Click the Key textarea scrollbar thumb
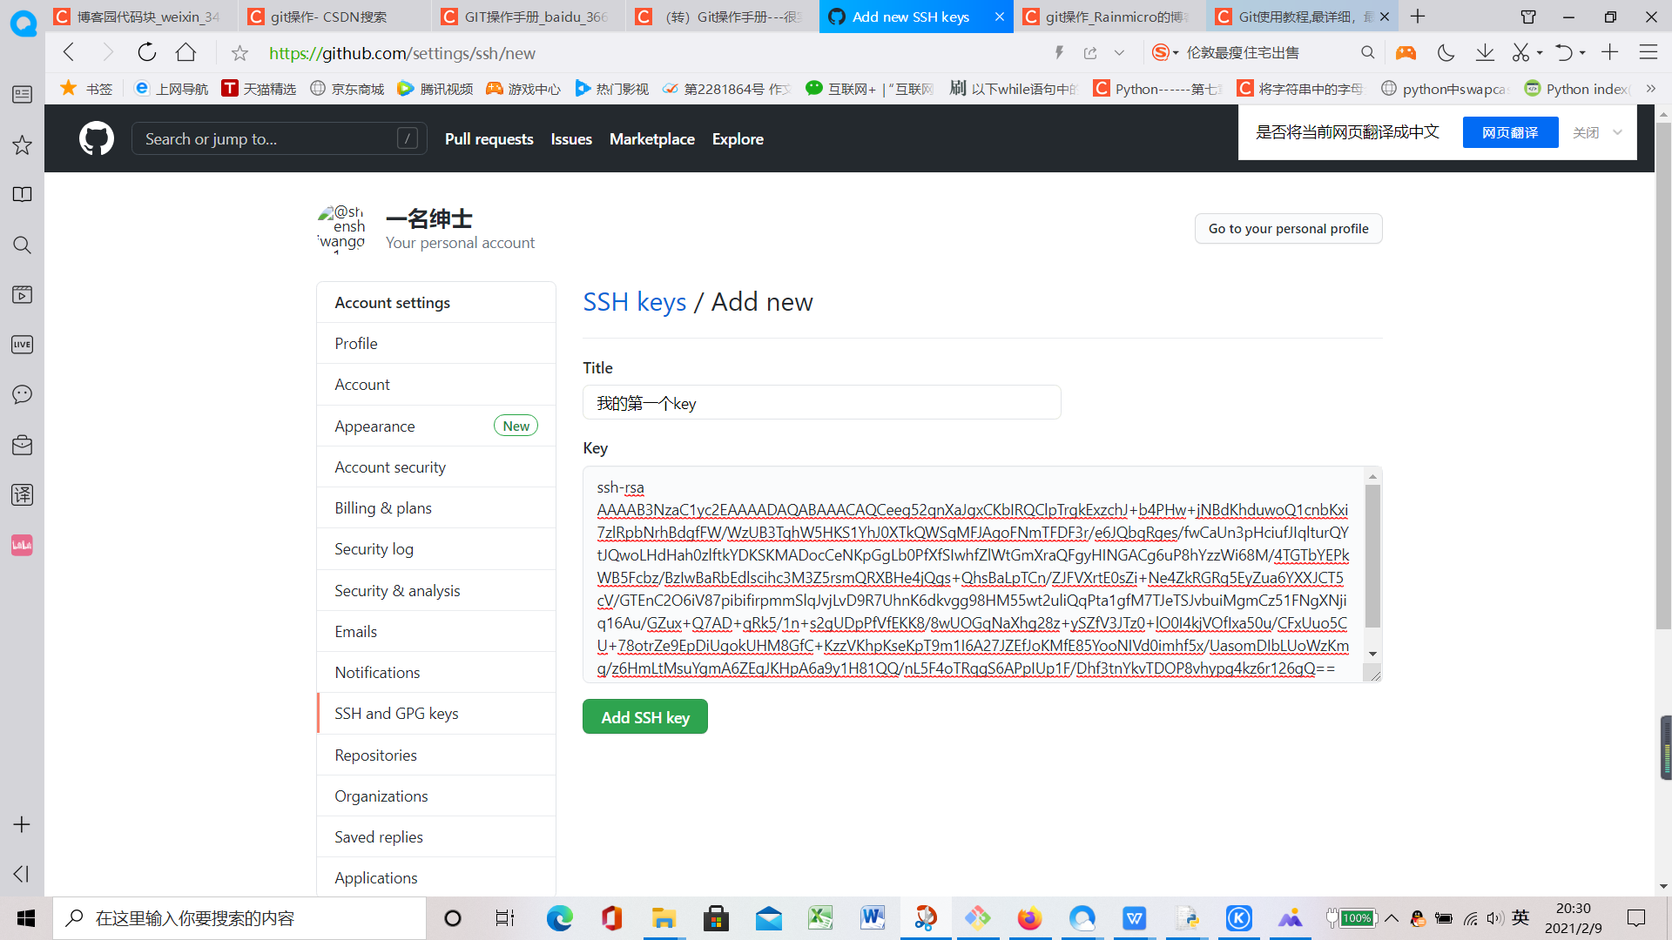Viewport: 1672px width, 940px height. coord(1372,557)
